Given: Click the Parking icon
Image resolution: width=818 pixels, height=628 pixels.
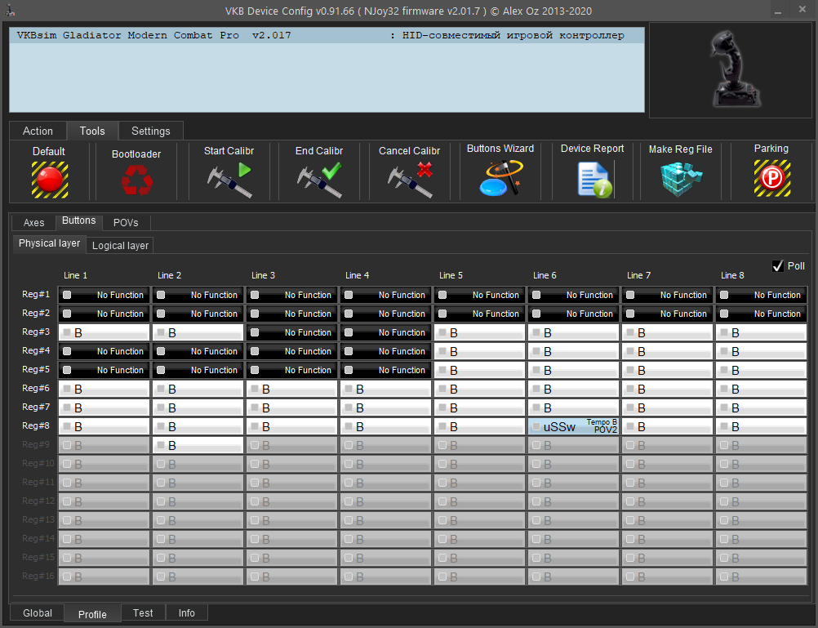Looking at the screenshot, I should [x=772, y=179].
